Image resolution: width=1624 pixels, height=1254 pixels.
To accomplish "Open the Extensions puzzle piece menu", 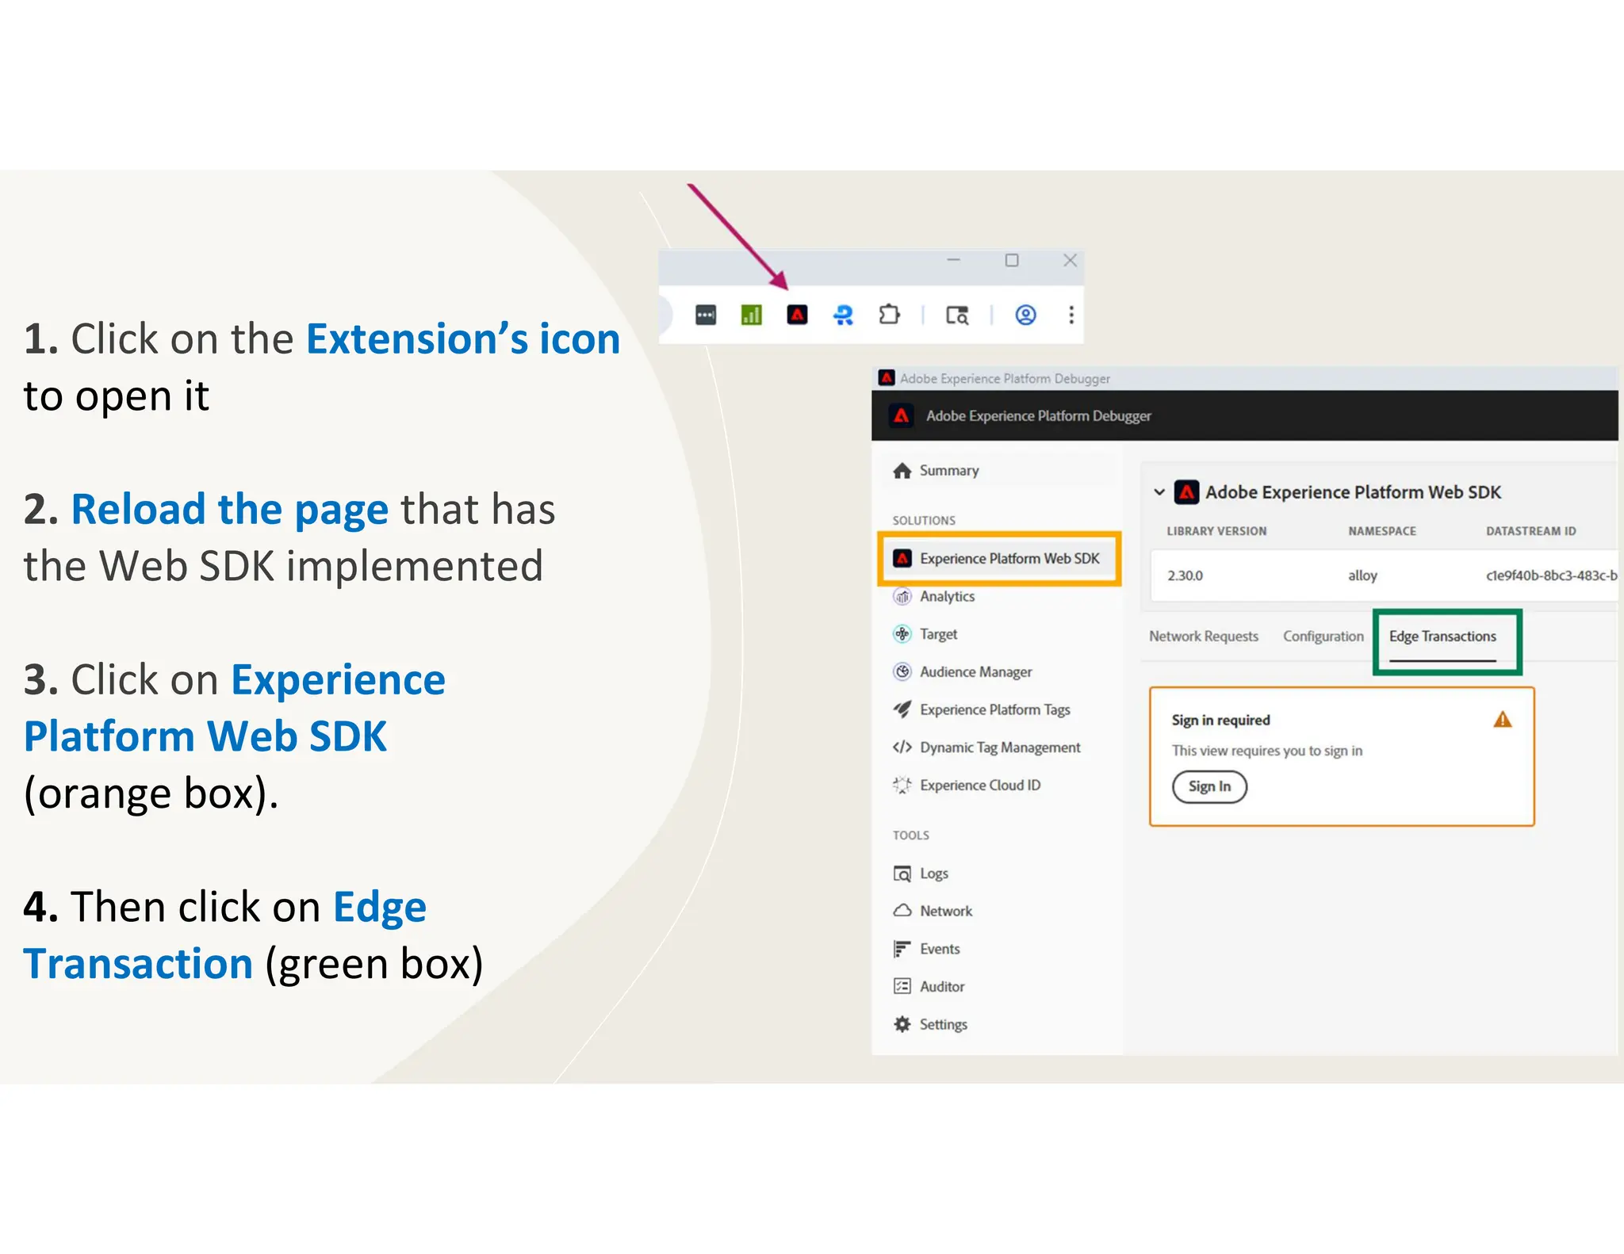I will coord(889,315).
